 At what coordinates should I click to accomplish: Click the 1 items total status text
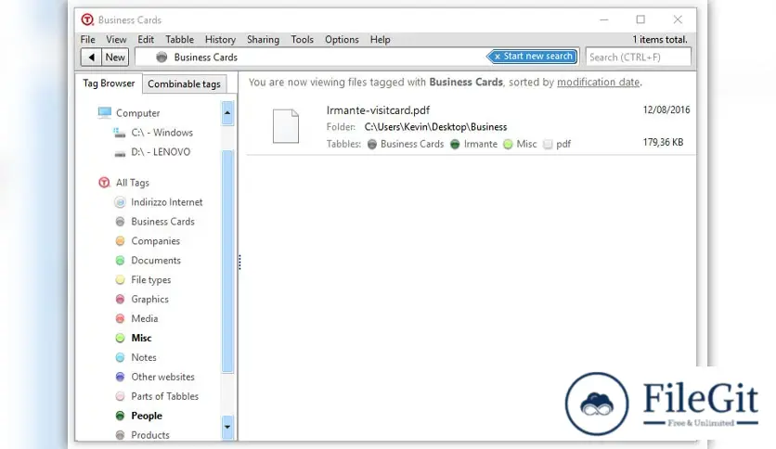[x=660, y=40]
